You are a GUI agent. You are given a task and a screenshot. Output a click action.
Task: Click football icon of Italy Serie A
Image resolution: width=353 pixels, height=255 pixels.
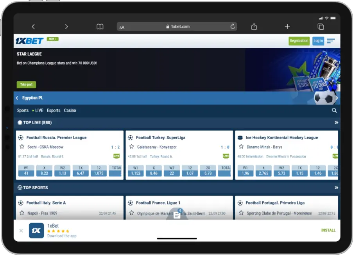click(x=21, y=203)
